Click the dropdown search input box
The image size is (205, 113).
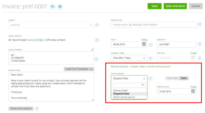click(129, 85)
